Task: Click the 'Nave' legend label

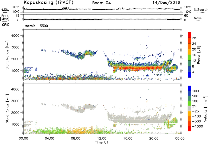Action: click(198, 18)
